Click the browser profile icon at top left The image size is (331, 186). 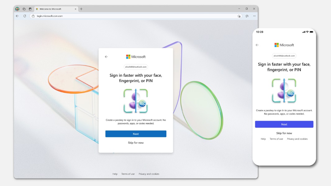17,9
